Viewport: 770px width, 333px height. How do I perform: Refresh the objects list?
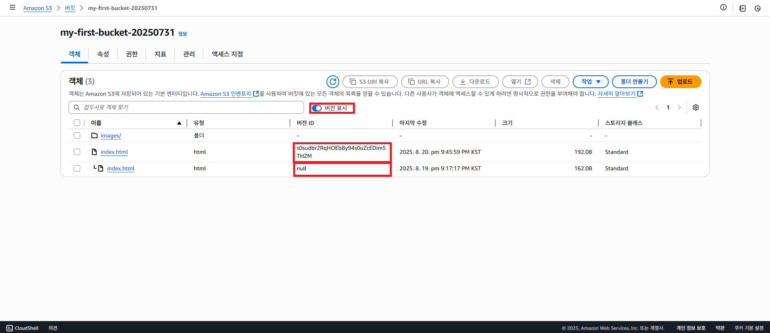pyautogui.click(x=333, y=82)
